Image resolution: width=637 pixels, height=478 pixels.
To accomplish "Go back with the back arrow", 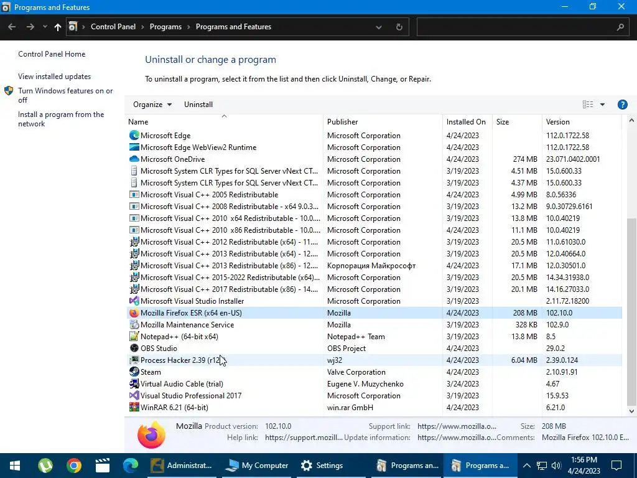I will [x=12, y=27].
